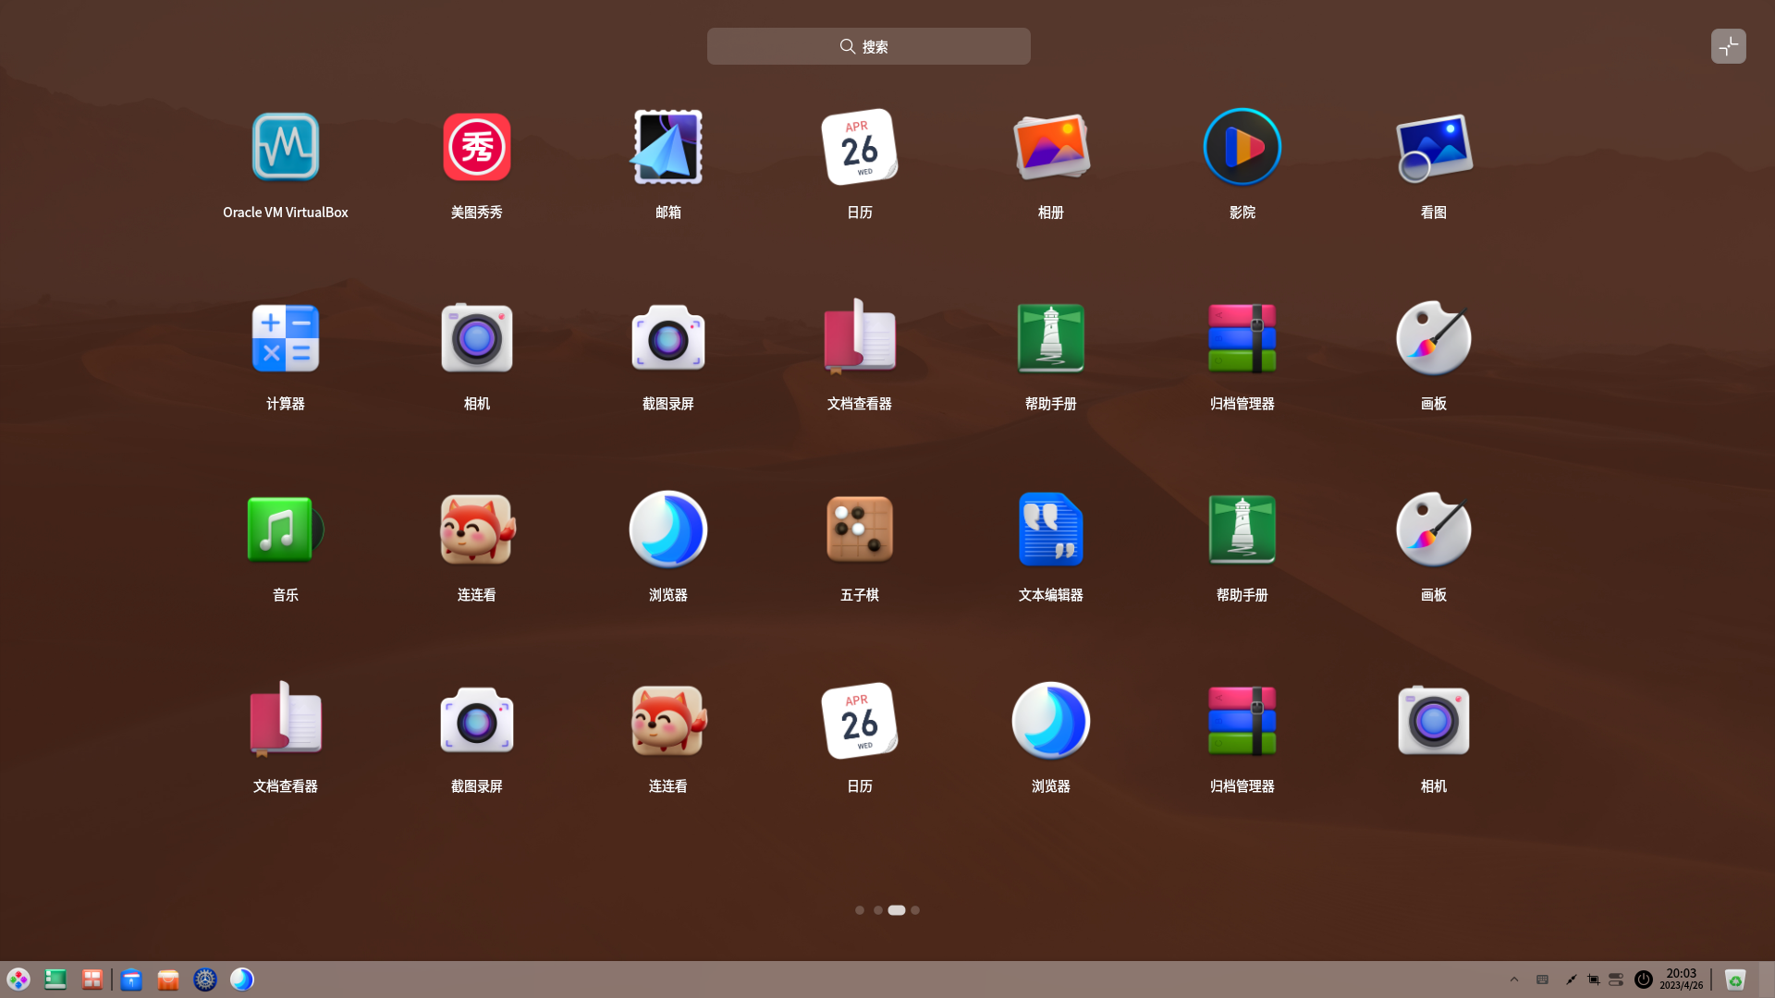Open the App Store from the taskbar
Viewport: 1775px width, 998px height.
(x=167, y=979)
